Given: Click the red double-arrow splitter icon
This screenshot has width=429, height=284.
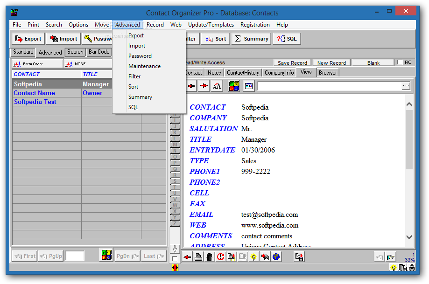Looking at the screenshot, I should coord(175,268).
